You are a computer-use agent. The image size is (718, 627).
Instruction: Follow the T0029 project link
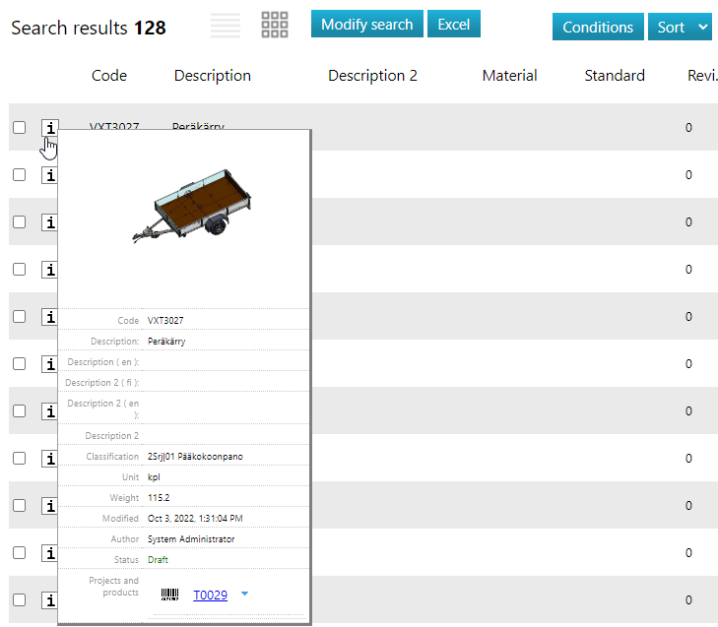(210, 596)
